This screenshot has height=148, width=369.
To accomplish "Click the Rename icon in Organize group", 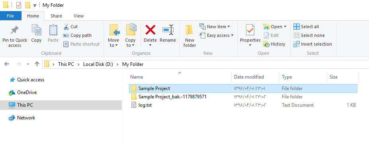I will coord(168,30).
